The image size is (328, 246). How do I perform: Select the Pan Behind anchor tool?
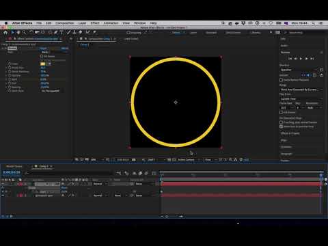tap(43, 33)
